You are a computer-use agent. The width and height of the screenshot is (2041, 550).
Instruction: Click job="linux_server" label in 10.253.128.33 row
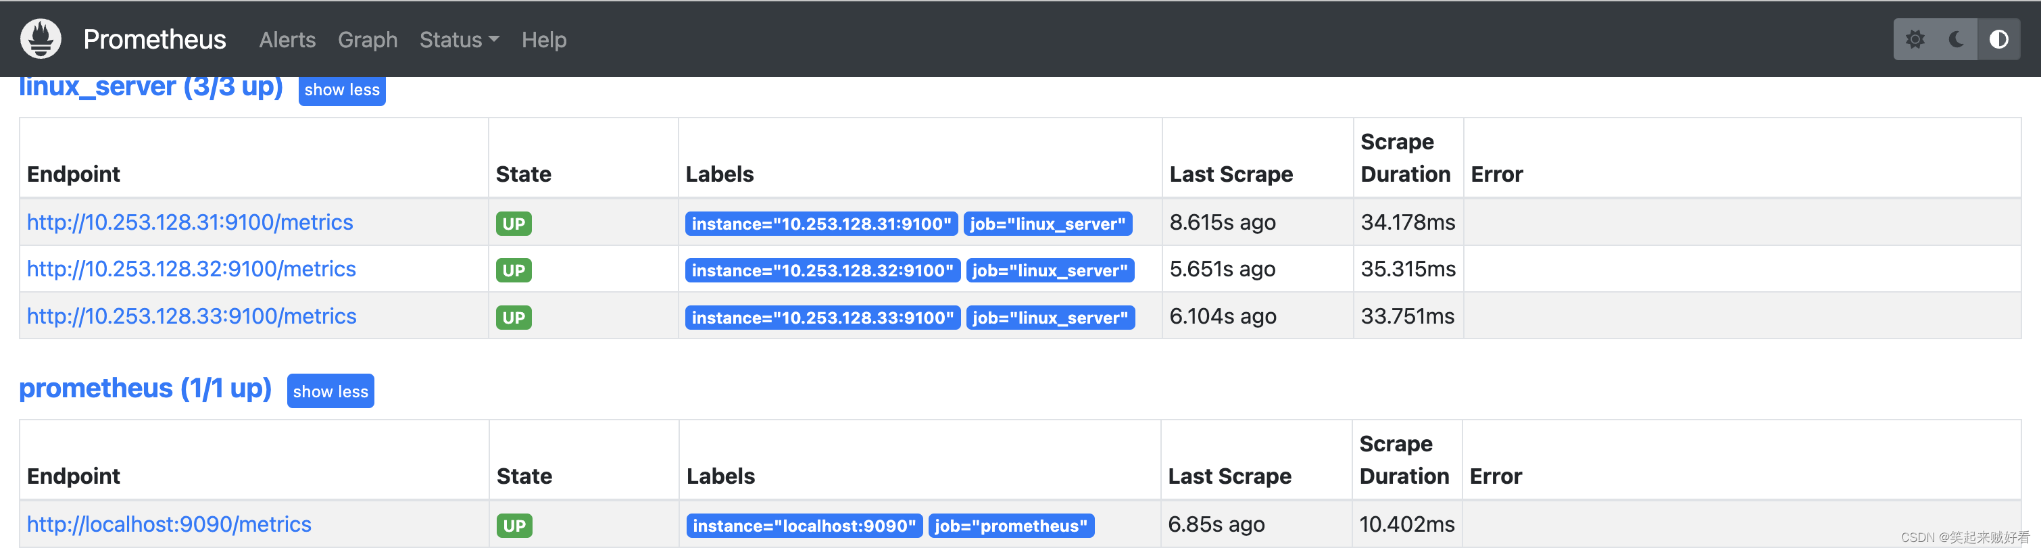1050,318
